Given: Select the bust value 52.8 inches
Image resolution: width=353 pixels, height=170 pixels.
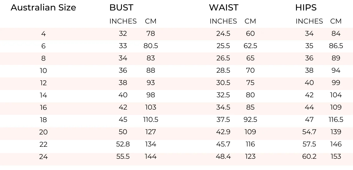Looking at the screenshot, I should [x=123, y=144].
